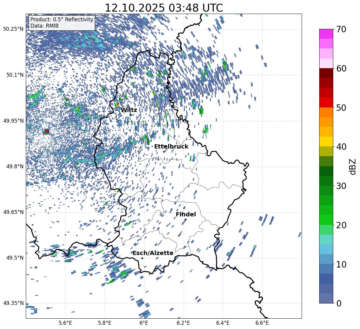Click longitude label 6.6°E
Viewport: 360px width, 329px height.
coord(262,323)
